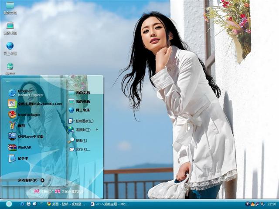Switch to 桌面 - 壁纸 taskbar window

point(66,204)
